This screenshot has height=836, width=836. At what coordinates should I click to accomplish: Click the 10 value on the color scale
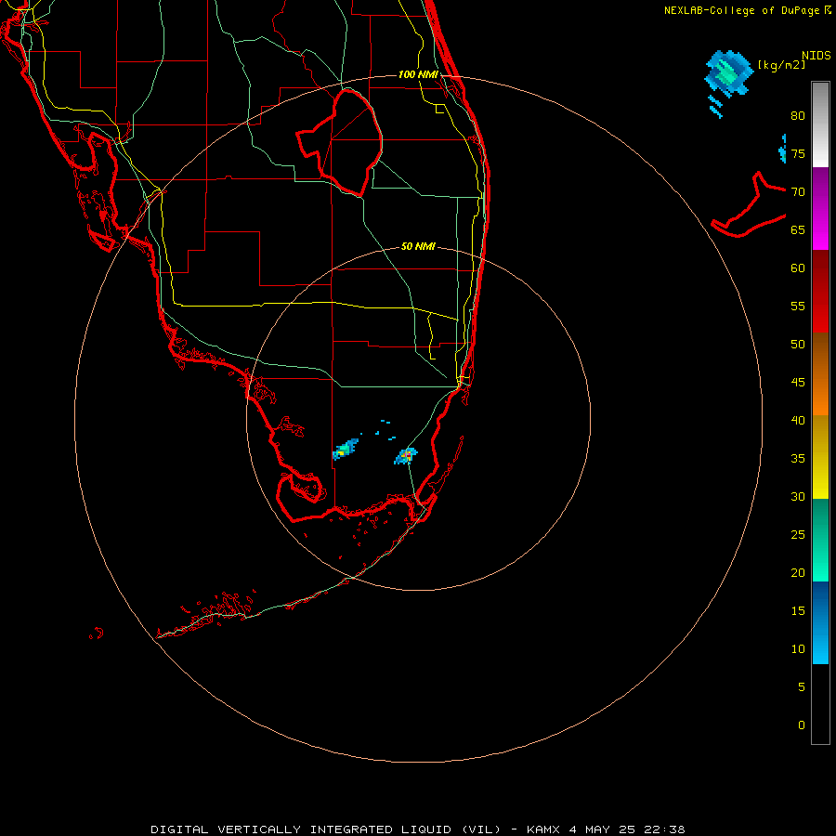798,649
